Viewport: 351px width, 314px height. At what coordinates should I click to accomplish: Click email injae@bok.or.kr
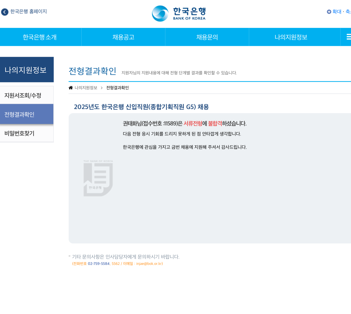pyautogui.click(x=149, y=264)
